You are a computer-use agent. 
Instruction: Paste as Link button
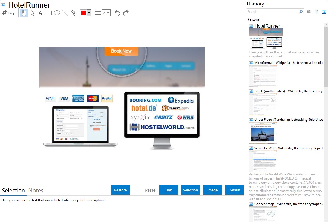[x=169, y=190]
